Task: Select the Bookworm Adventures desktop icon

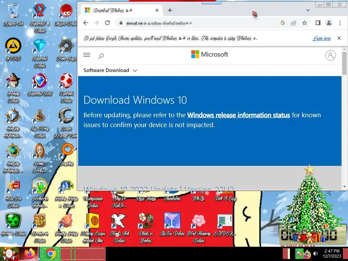Action: tap(40, 193)
